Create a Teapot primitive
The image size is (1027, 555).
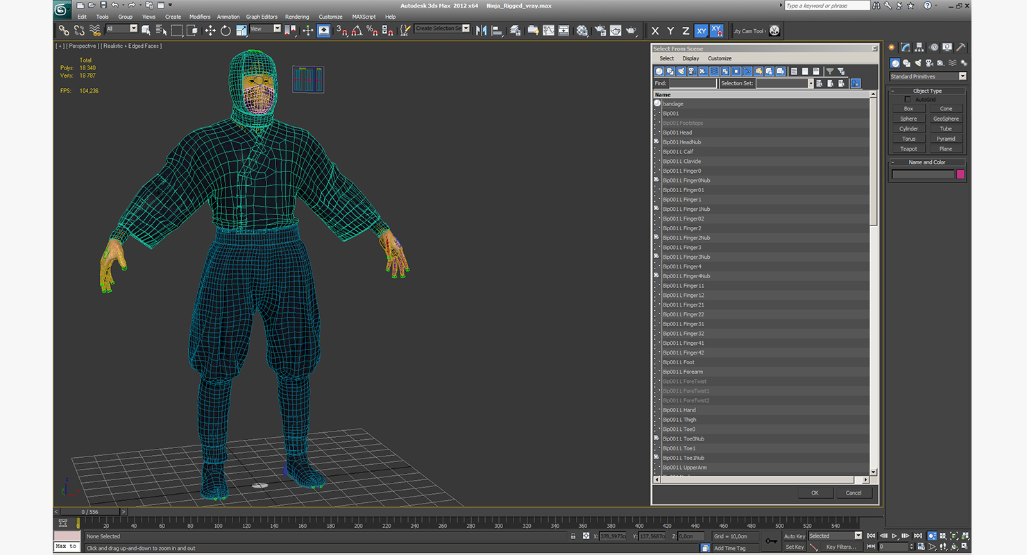[908, 148]
